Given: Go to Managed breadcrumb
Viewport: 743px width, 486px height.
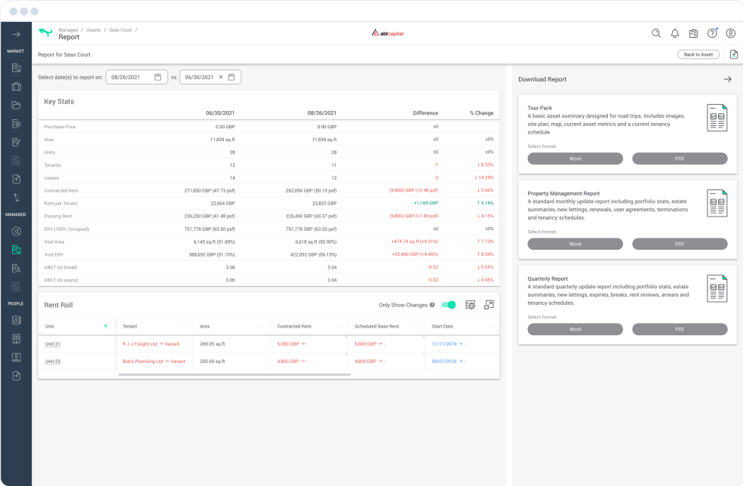Looking at the screenshot, I should 68,30.
